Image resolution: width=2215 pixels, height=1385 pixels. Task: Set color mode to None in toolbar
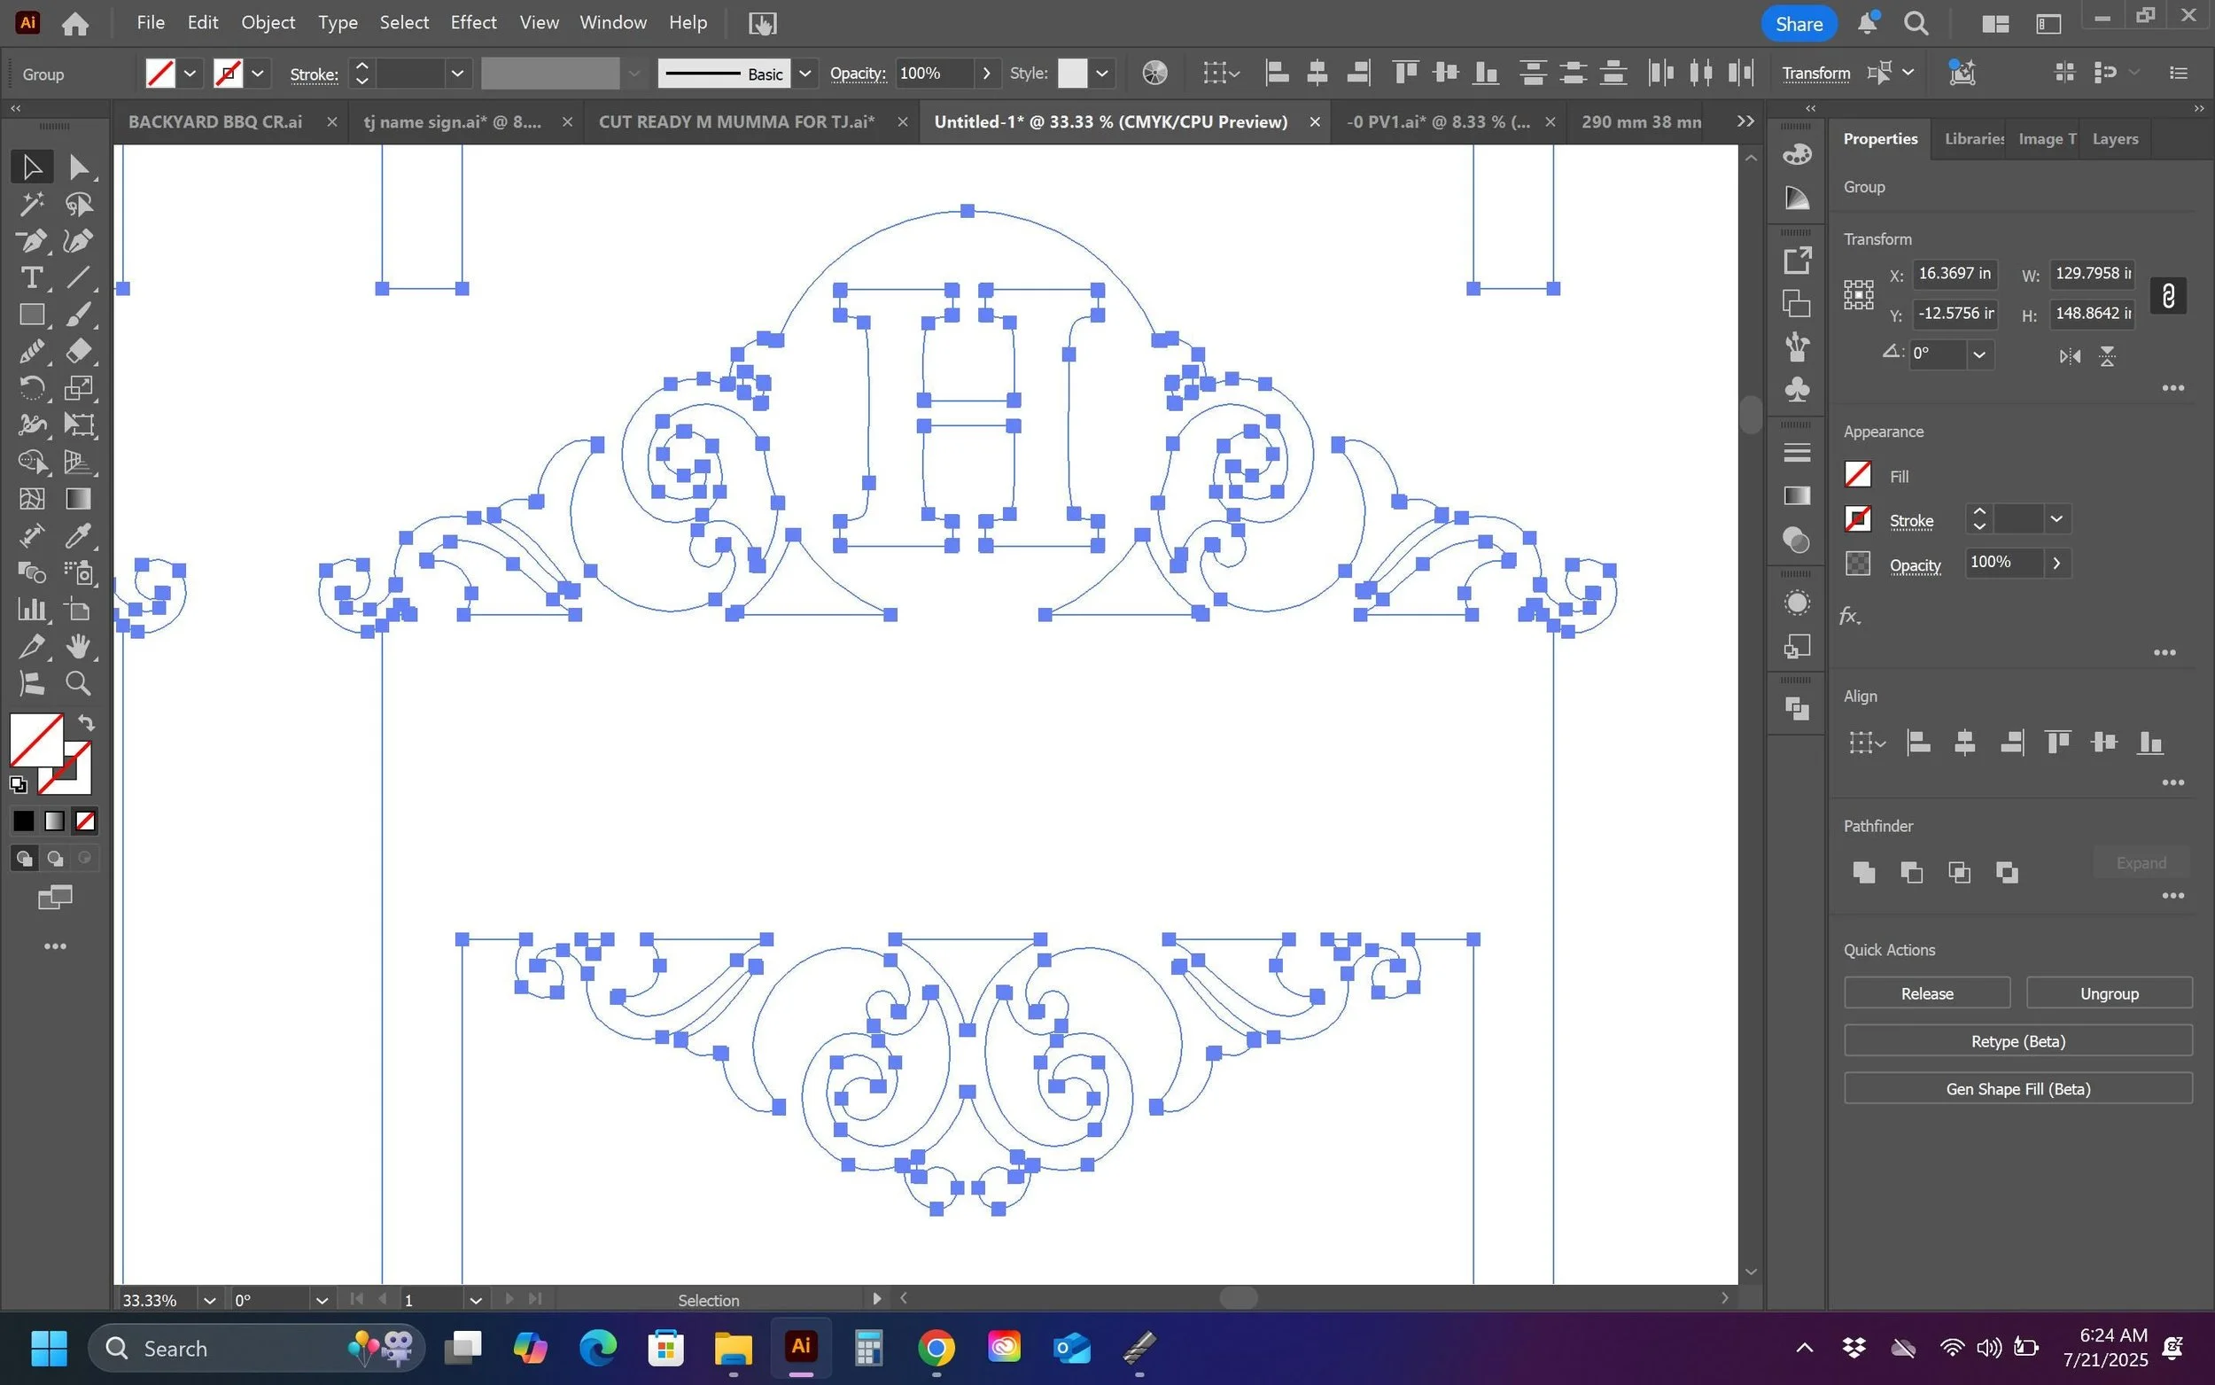coord(85,821)
